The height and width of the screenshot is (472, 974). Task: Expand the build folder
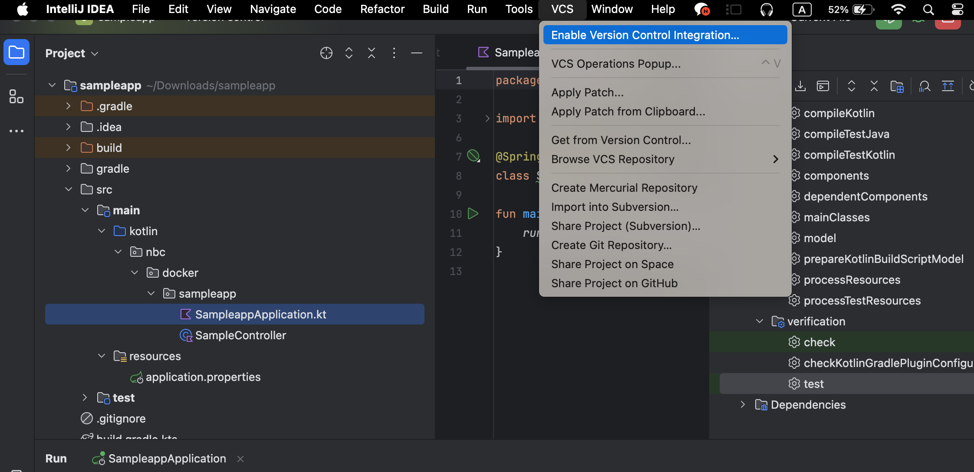click(x=68, y=147)
